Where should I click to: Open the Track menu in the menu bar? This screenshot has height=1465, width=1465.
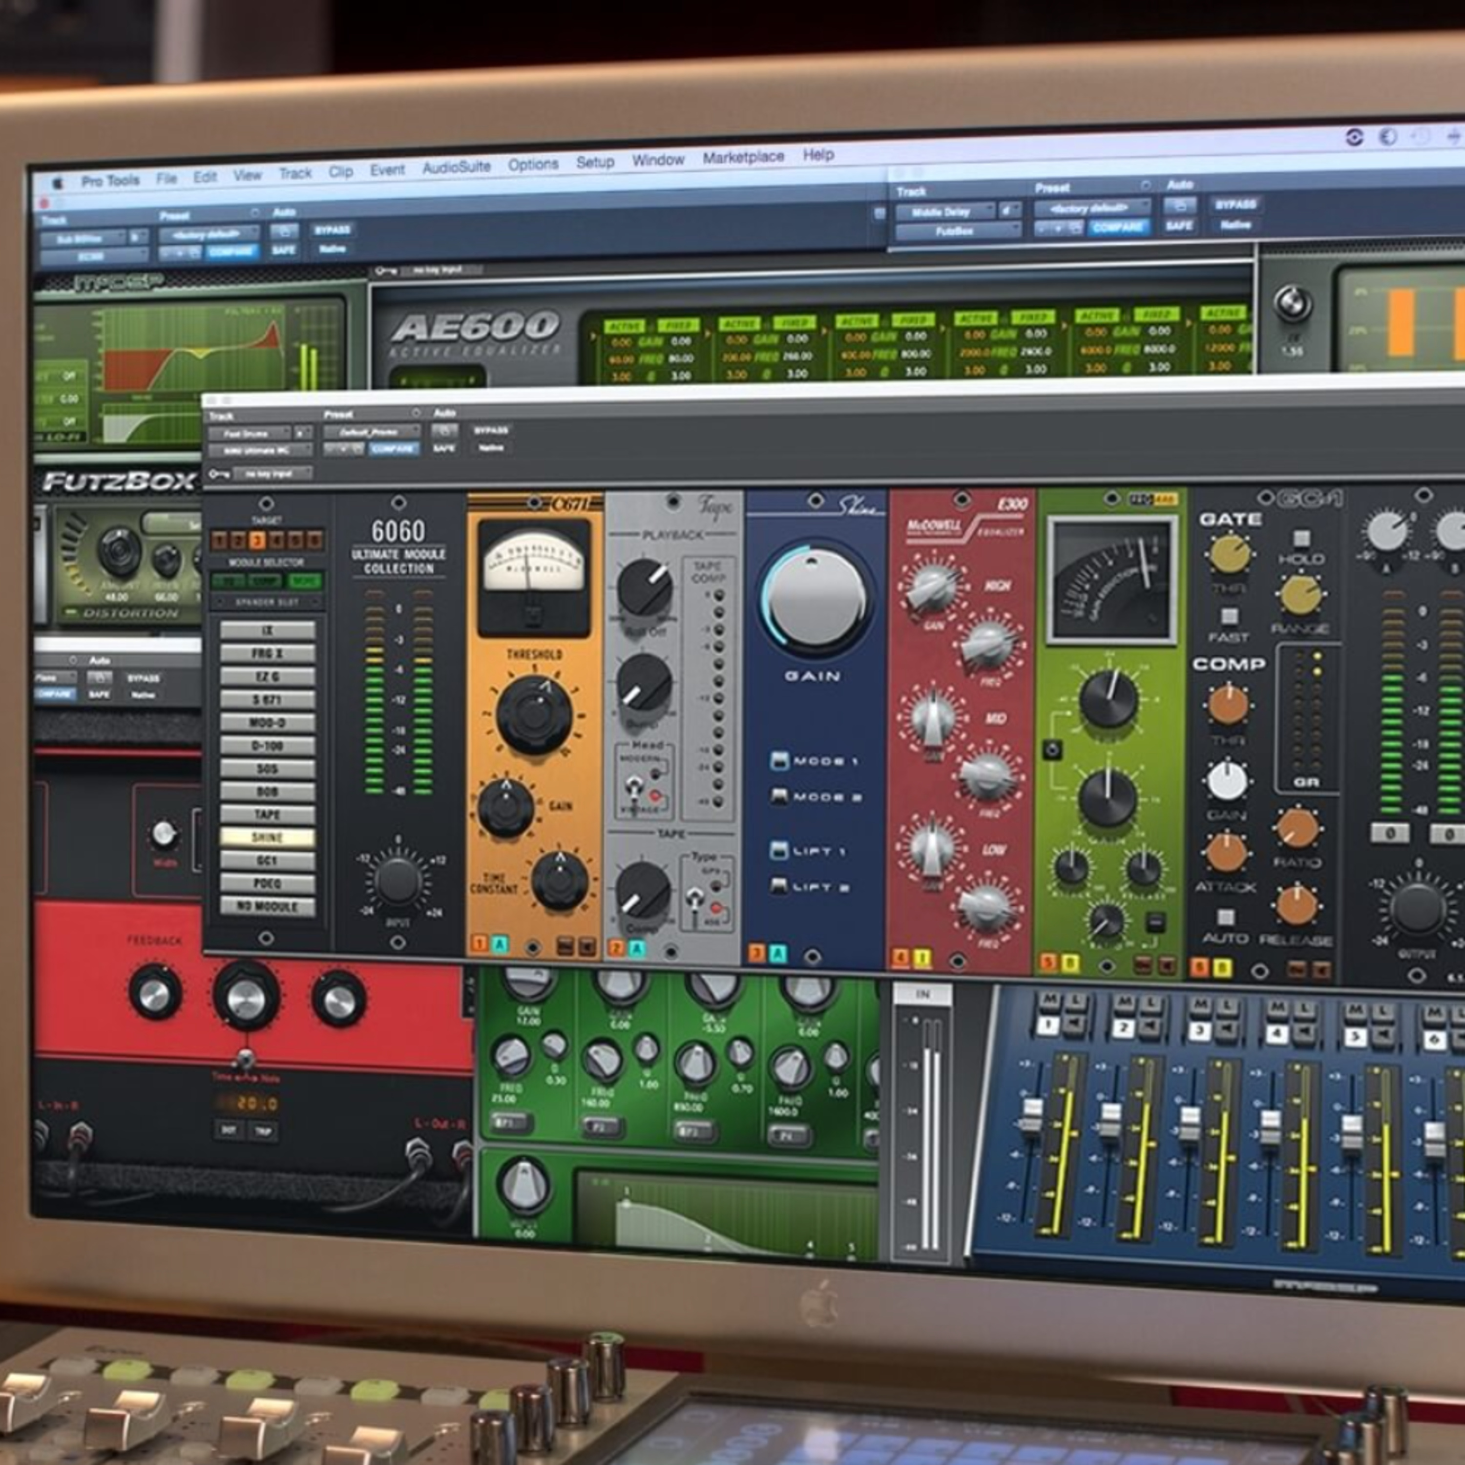point(295,174)
